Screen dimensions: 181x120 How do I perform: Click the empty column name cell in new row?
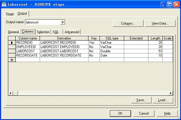tap(28, 60)
